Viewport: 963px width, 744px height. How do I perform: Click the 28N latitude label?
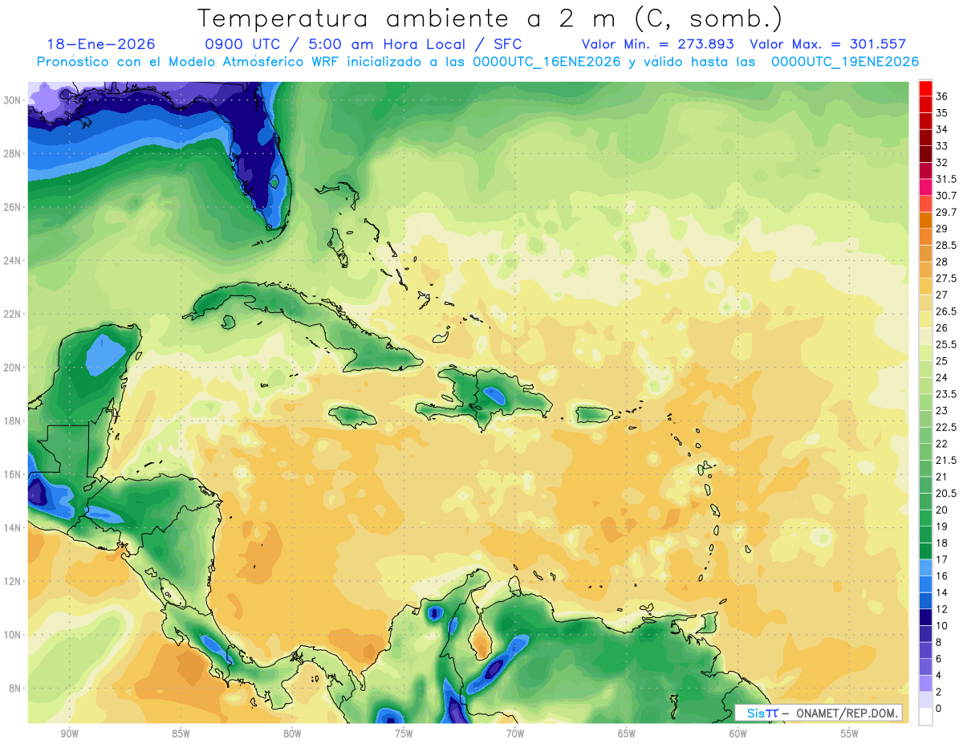(12, 153)
